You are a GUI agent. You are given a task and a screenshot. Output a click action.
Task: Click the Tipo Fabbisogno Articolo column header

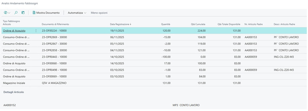11,23
